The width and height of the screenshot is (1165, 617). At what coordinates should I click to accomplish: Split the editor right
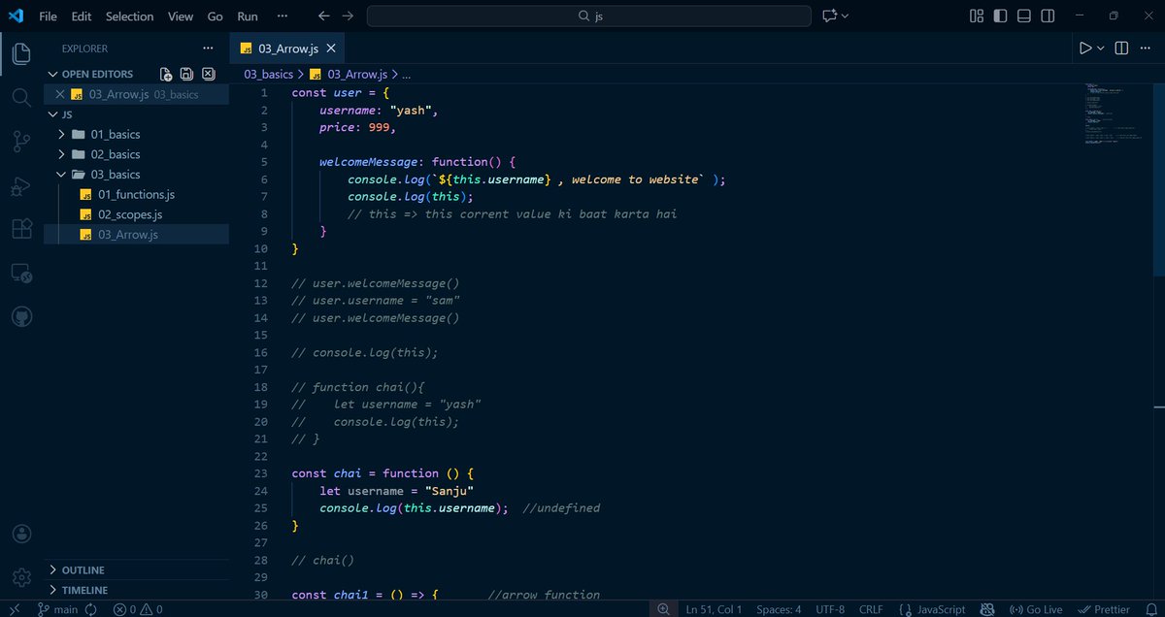click(x=1121, y=49)
